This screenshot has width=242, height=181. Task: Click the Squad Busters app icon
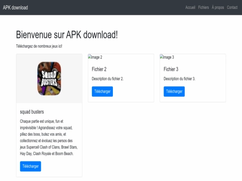coord(49,79)
